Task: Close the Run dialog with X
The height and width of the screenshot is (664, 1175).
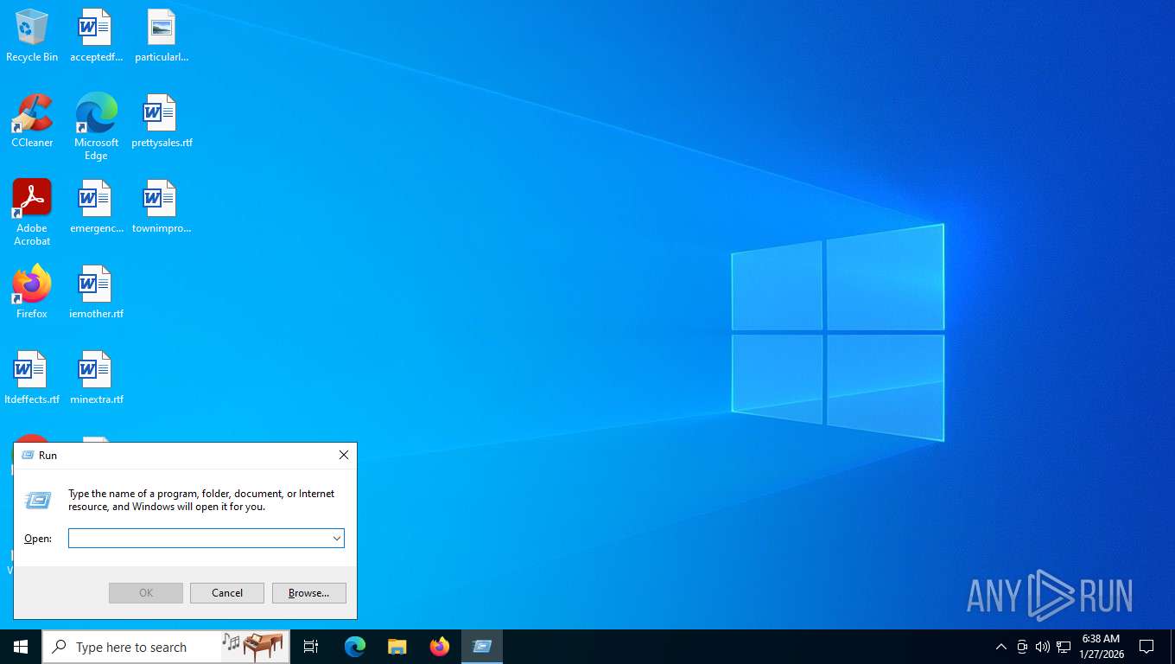Action: [x=344, y=455]
